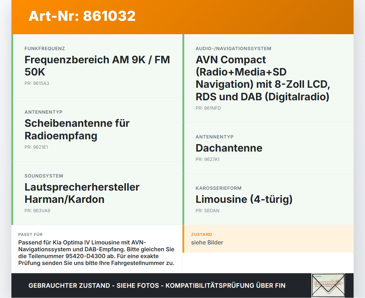365x298 pixels.
Task: Select the KAROSSERIEFORM label
Action: coord(218,188)
